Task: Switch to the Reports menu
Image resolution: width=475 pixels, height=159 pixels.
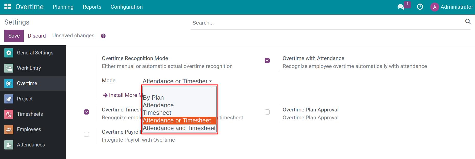Action: click(92, 7)
